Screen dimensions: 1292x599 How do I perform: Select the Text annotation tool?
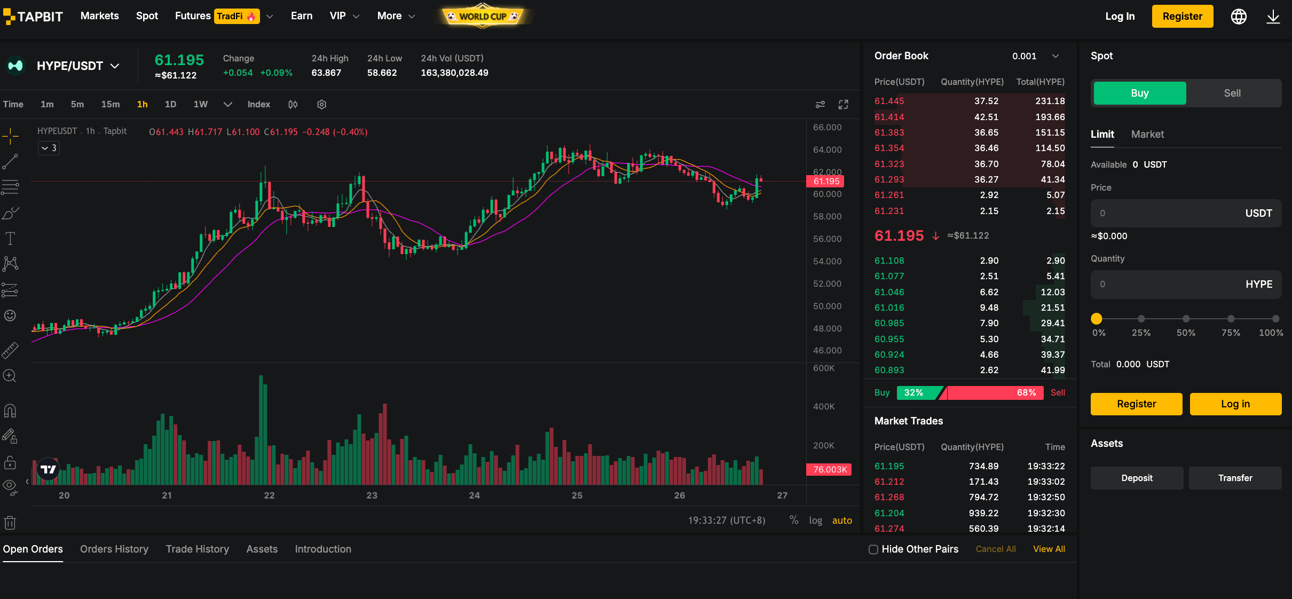10,239
